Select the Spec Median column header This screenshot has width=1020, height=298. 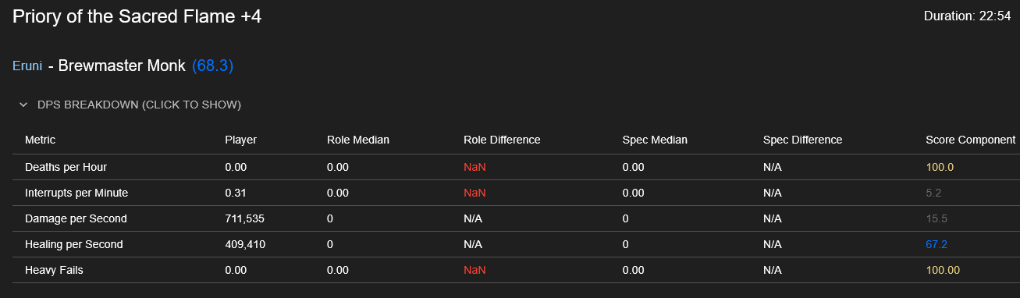click(655, 140)
